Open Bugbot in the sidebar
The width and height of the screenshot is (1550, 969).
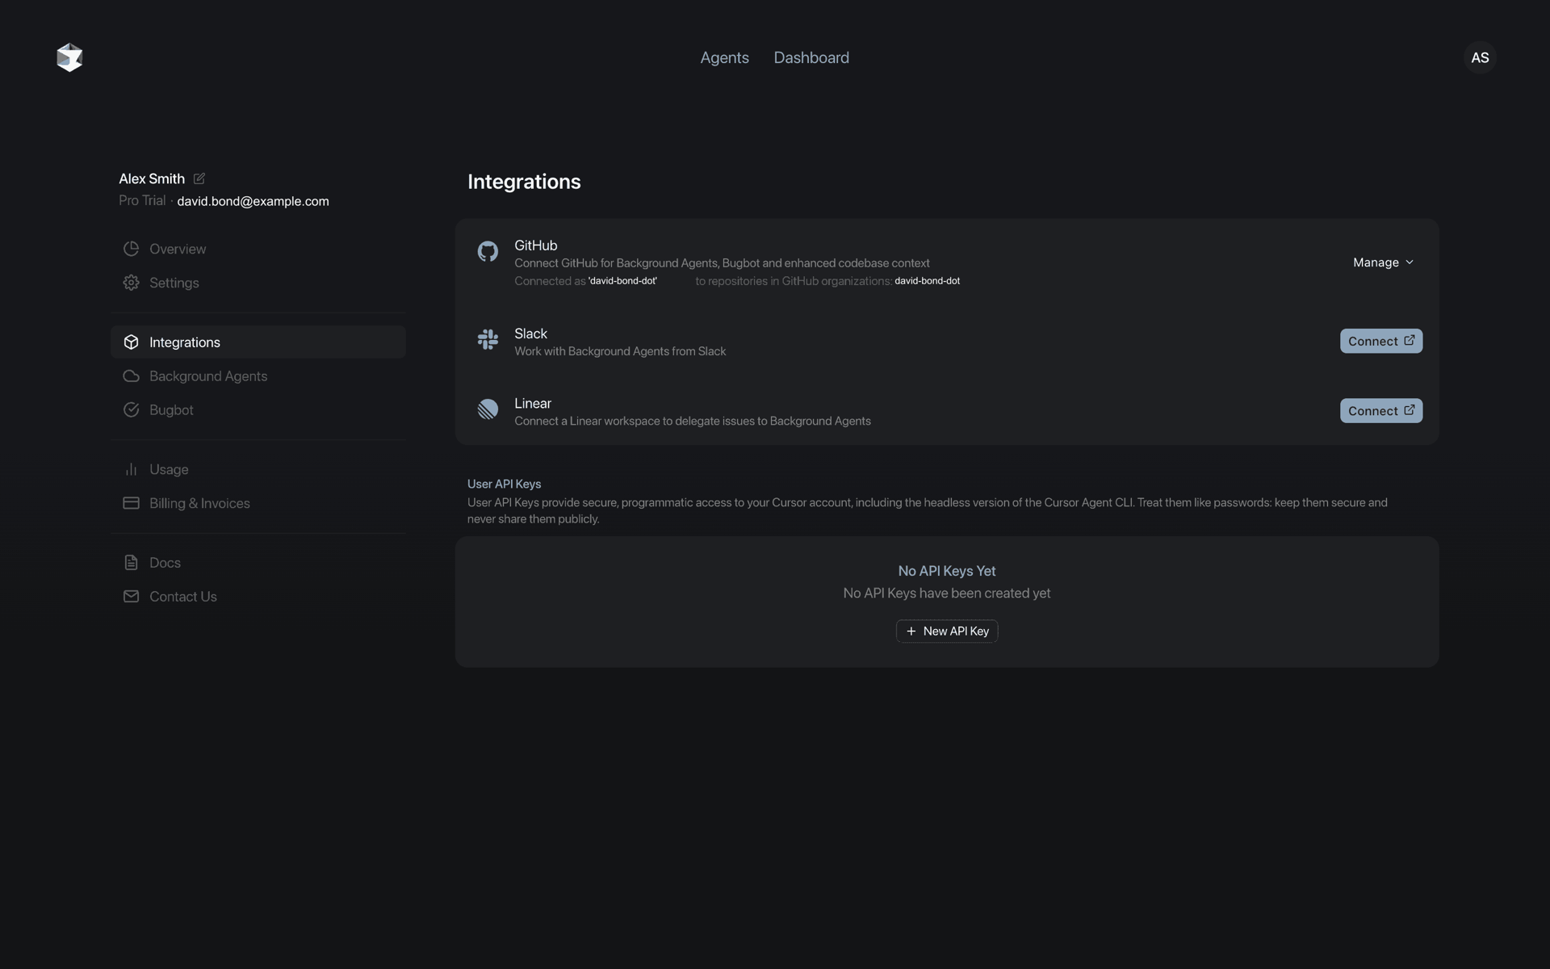[x=258, y=410]
